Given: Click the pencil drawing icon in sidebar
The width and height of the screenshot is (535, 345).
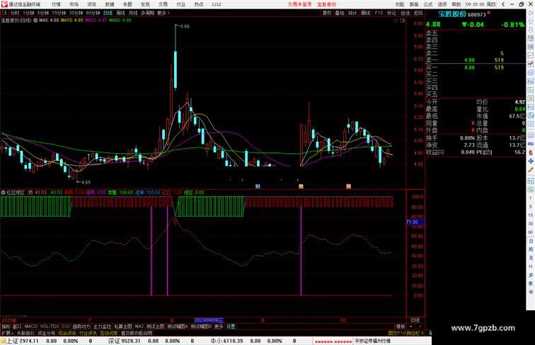Looking at the screenshot, I should click(531, 169).
